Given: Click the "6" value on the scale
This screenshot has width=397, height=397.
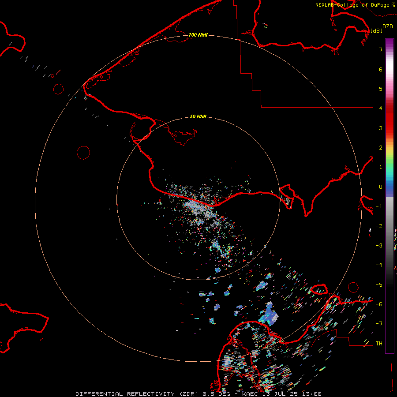Looking at the screenshot, I should tap(381, 69).
